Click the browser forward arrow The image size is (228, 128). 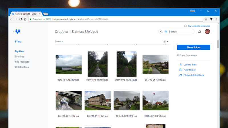(16, 19)
